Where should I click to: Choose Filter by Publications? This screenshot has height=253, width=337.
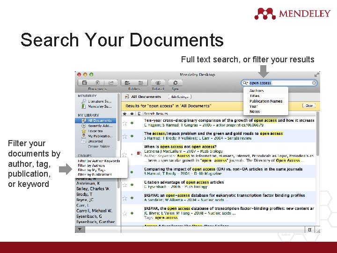tap(95, 174)
